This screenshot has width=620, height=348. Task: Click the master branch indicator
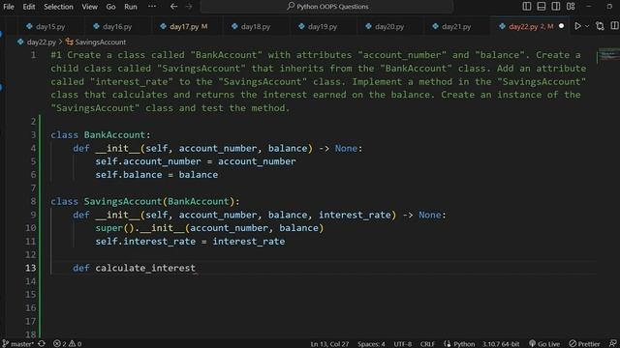coord(17,344)
